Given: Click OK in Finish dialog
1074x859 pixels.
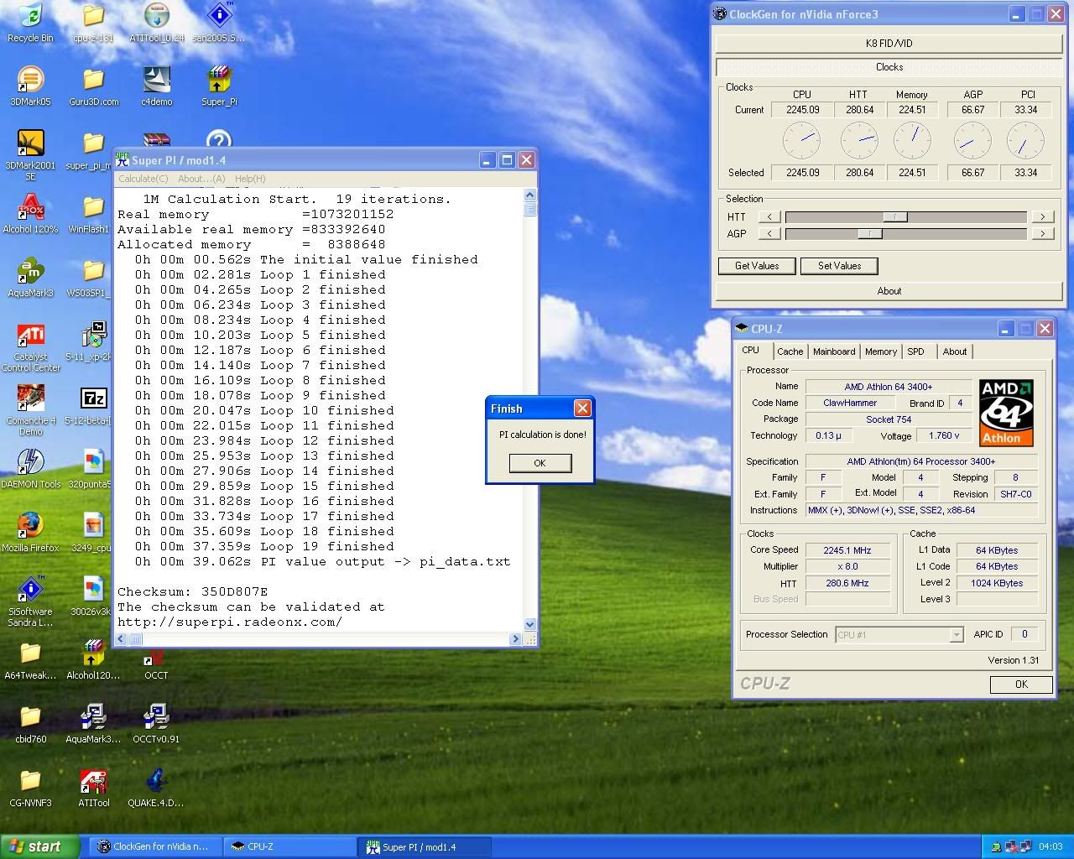Looking at the screenshot, I should tap(540, 463).
